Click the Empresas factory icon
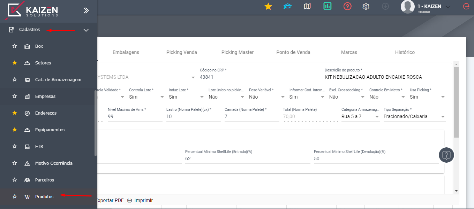474x209 pixels. pyautogui.click(x=27, y=96)
